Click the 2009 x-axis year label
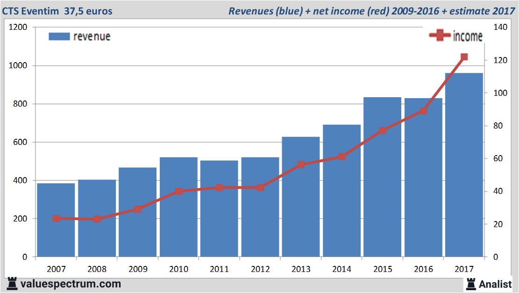This screenshot has height=293, width=519. 138,269
